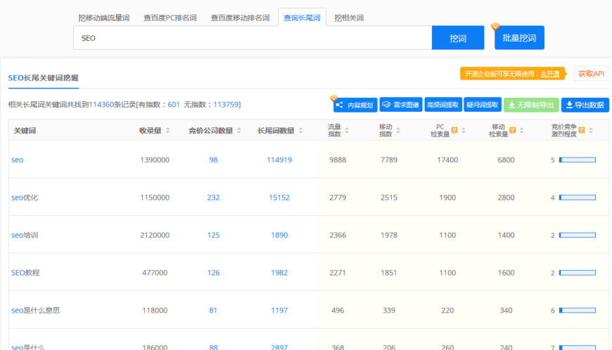Image resolution: width=612 pixels, height=350 pixels.
Task: Click PC检索量 value 17400 in seo row
Action: tap(447, 160)
